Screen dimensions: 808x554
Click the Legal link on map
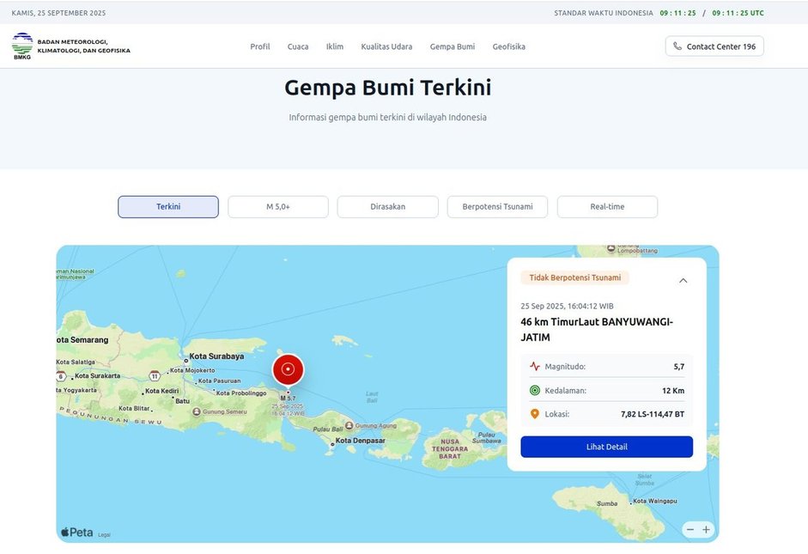coord(104,535)
